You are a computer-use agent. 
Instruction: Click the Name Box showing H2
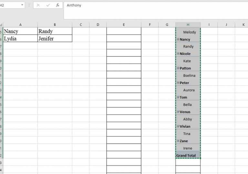(x=10, y=5)
